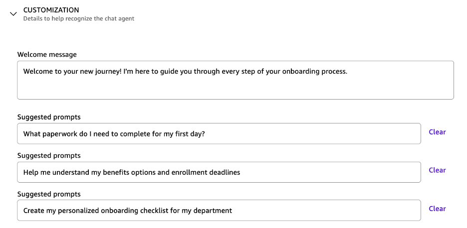Focus the paperwork suggested prompt field
This screenshot has width=467, height=228.
tap(299, 133)
